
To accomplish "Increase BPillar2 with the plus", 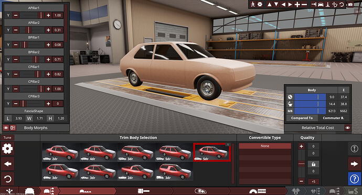I will click(x=48, y=60).
